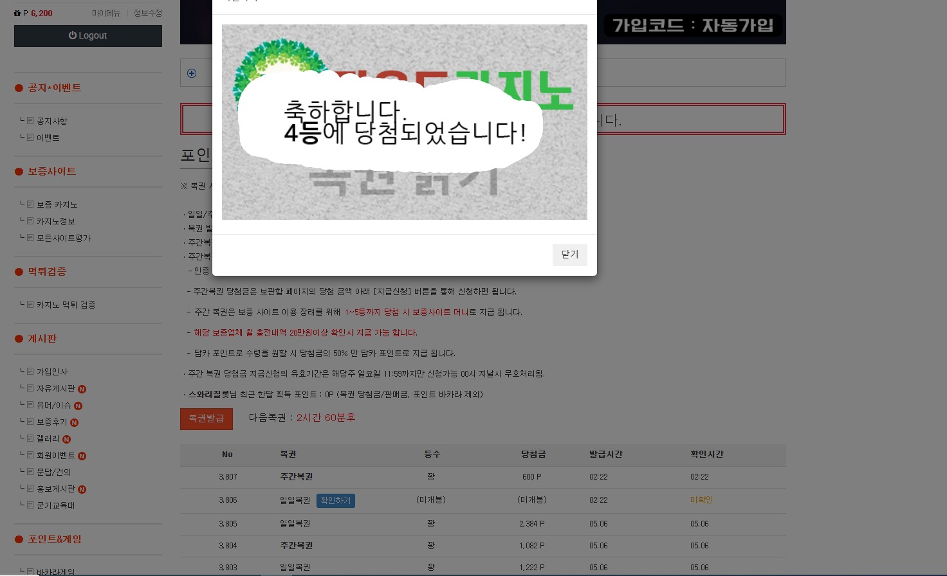The height and width of the screenshot is (576, 947).
Task: Open 공지사항 in sidebar
Action: (52, 121)
